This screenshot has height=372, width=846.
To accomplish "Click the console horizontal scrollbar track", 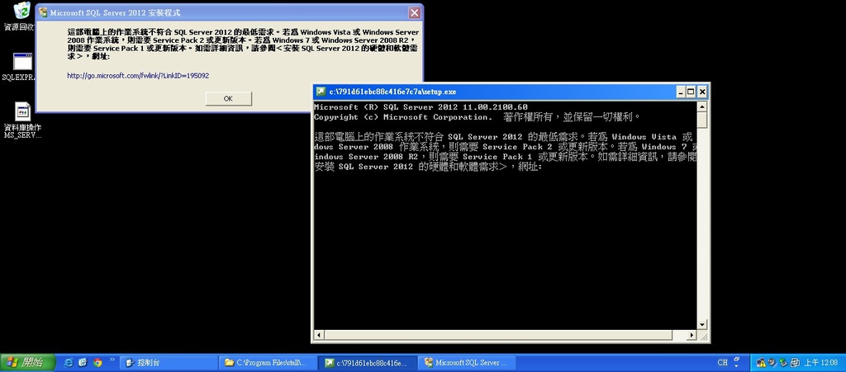I will [x=506, y=336].
